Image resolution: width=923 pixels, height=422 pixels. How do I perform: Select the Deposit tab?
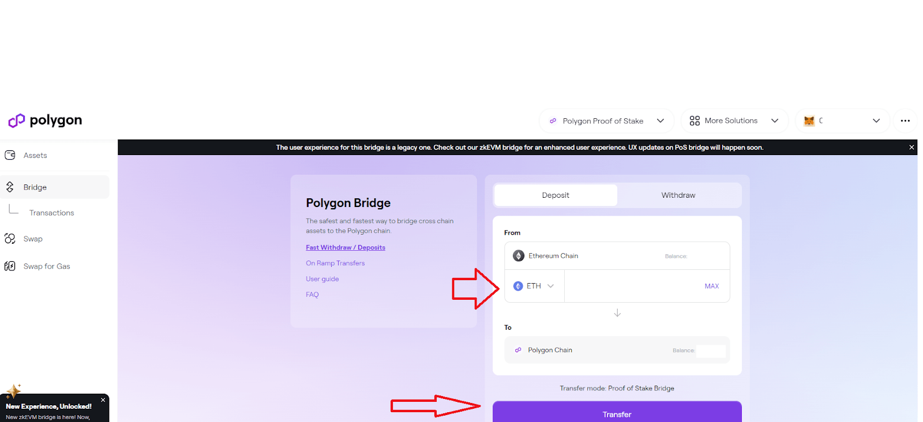click(x=556, y=195)
